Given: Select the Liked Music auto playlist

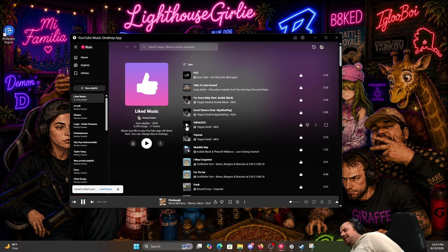Looking at the screenshot, I should coord(88,98).
